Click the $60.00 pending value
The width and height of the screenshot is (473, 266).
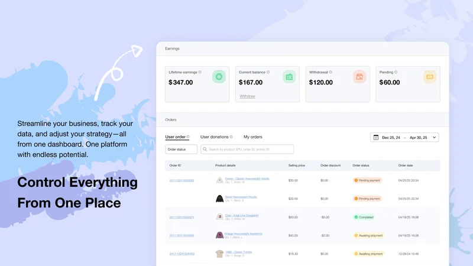click(x=390, y=82)
